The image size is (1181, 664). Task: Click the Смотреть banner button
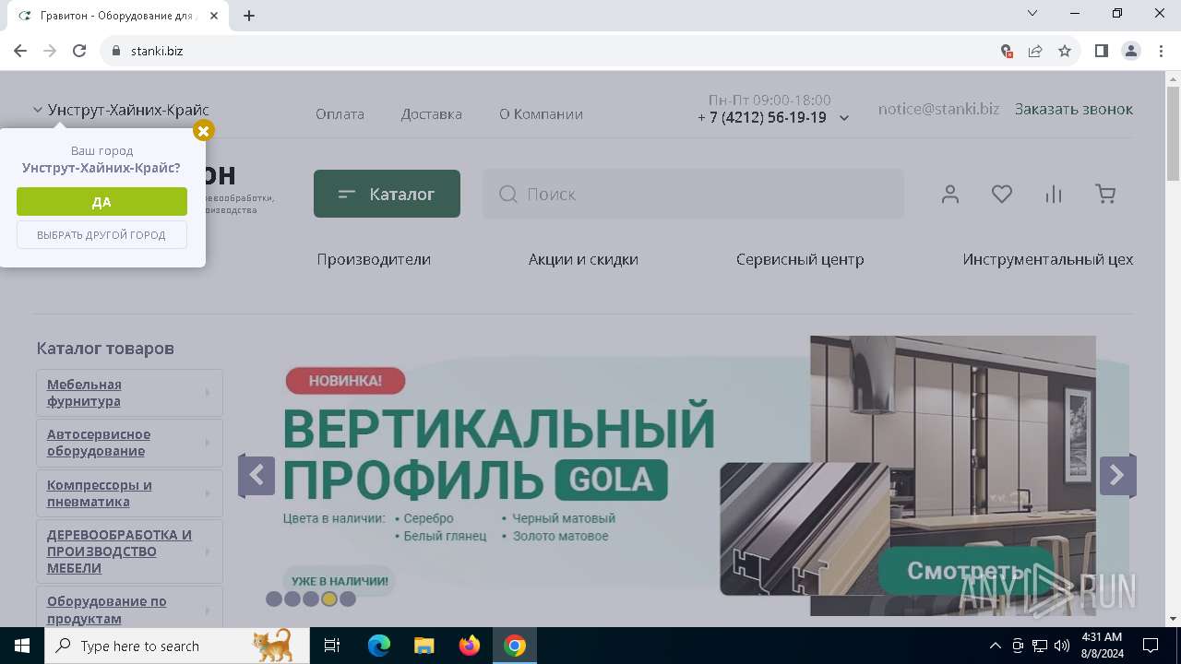[966, 571]
